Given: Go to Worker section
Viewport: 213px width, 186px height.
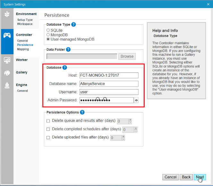Looking at the screenshot, I should coord(22,60).
